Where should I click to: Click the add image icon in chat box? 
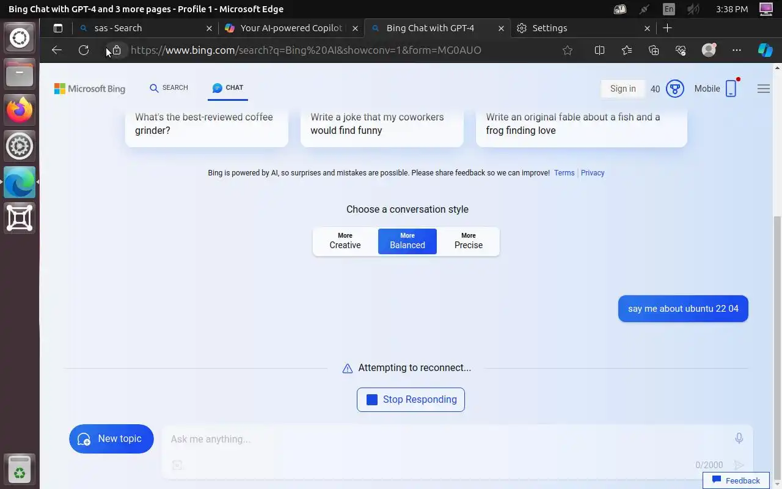(x=177, y=465)
